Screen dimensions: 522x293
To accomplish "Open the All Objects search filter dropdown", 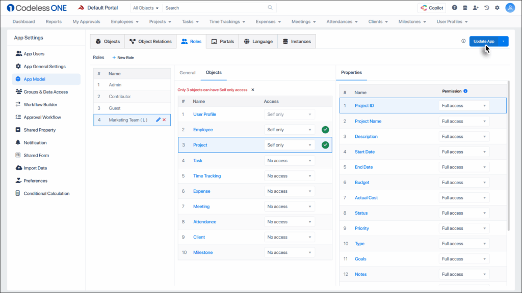I will click(146, 8).
